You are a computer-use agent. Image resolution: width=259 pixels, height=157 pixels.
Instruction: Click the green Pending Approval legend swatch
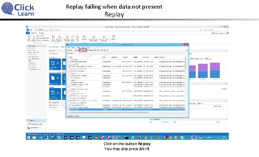click(x=192, y=59)
